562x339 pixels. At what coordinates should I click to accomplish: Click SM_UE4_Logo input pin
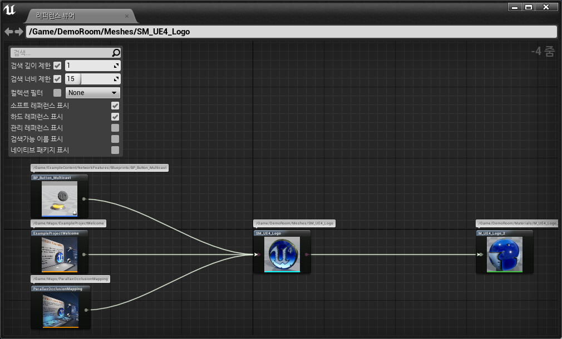tap(258, 255)
